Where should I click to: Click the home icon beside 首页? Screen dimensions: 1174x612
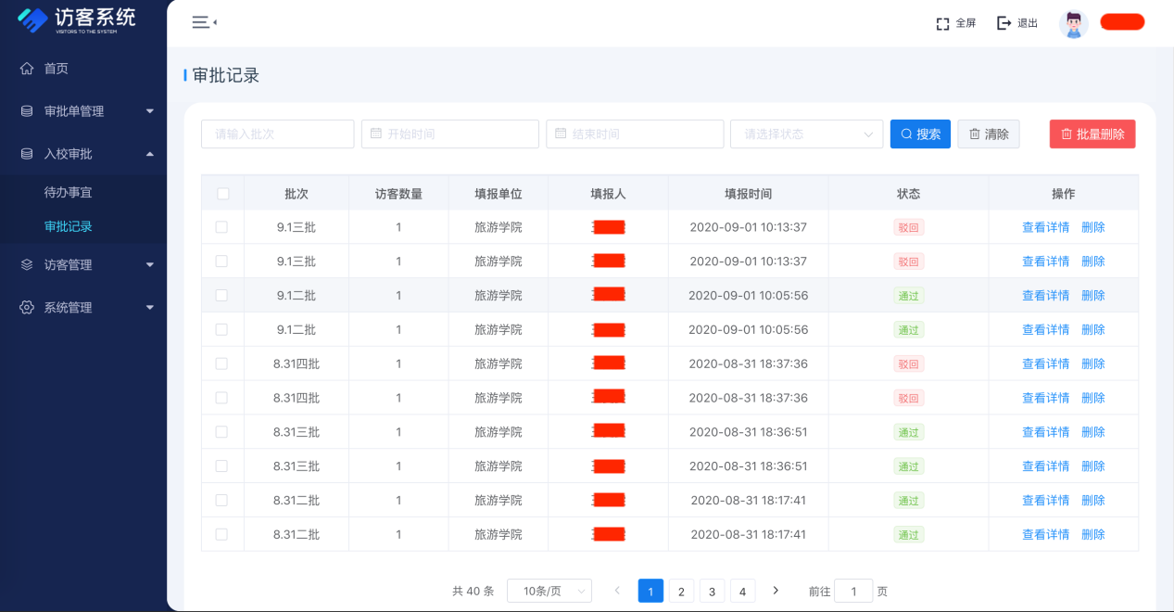[27, 69]
